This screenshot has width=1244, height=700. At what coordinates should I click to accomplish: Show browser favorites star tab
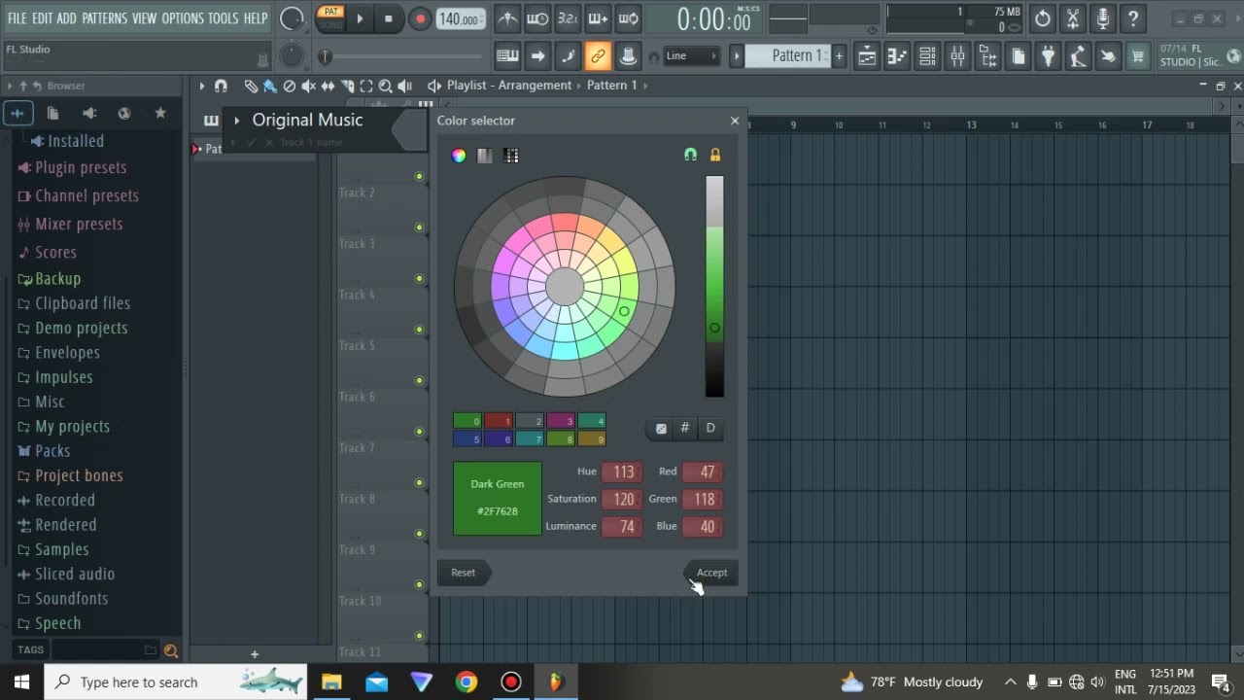tap(160, 113)
